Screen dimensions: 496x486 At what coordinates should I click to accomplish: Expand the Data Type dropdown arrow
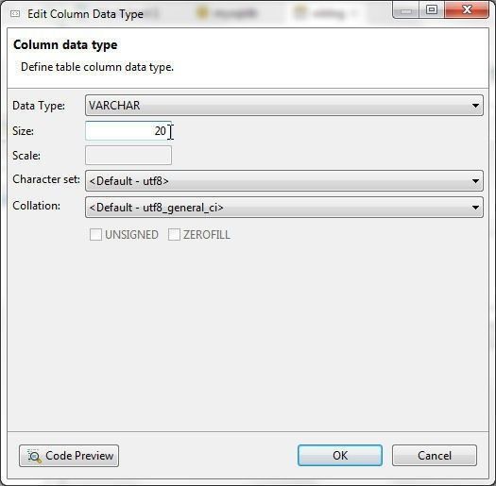tap(475, 106)
